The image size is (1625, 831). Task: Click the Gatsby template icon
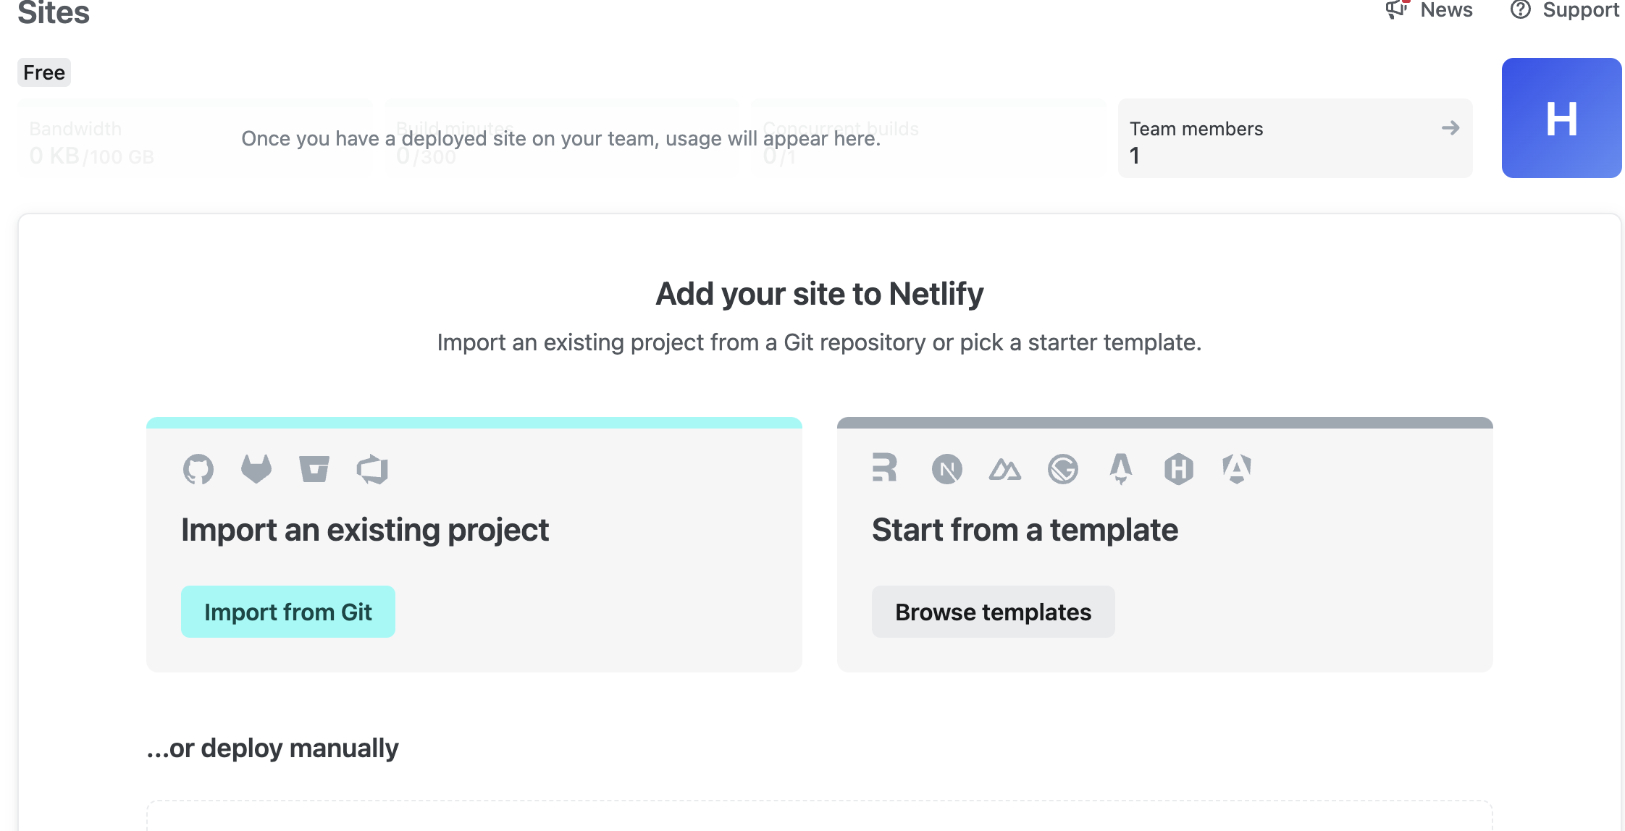[x=1062, y=469]
